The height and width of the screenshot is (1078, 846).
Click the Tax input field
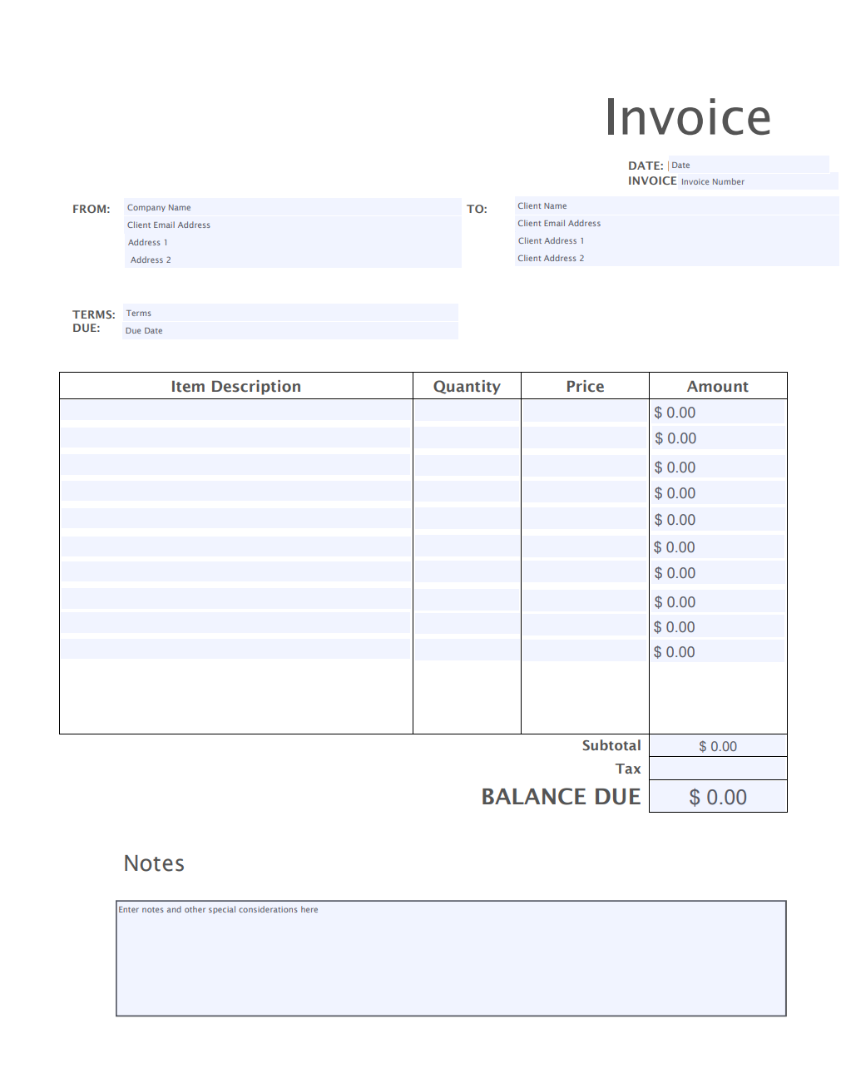click(x=718, y=769)
